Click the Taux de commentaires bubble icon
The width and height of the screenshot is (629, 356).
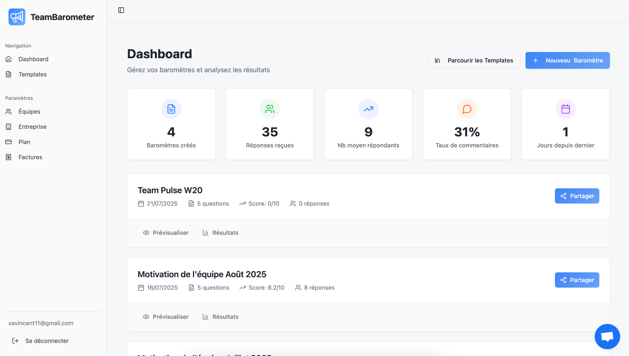[467, 109]
